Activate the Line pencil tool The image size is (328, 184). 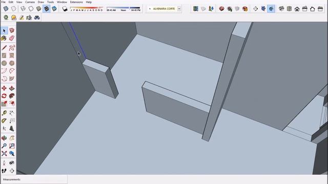(4, 48)
